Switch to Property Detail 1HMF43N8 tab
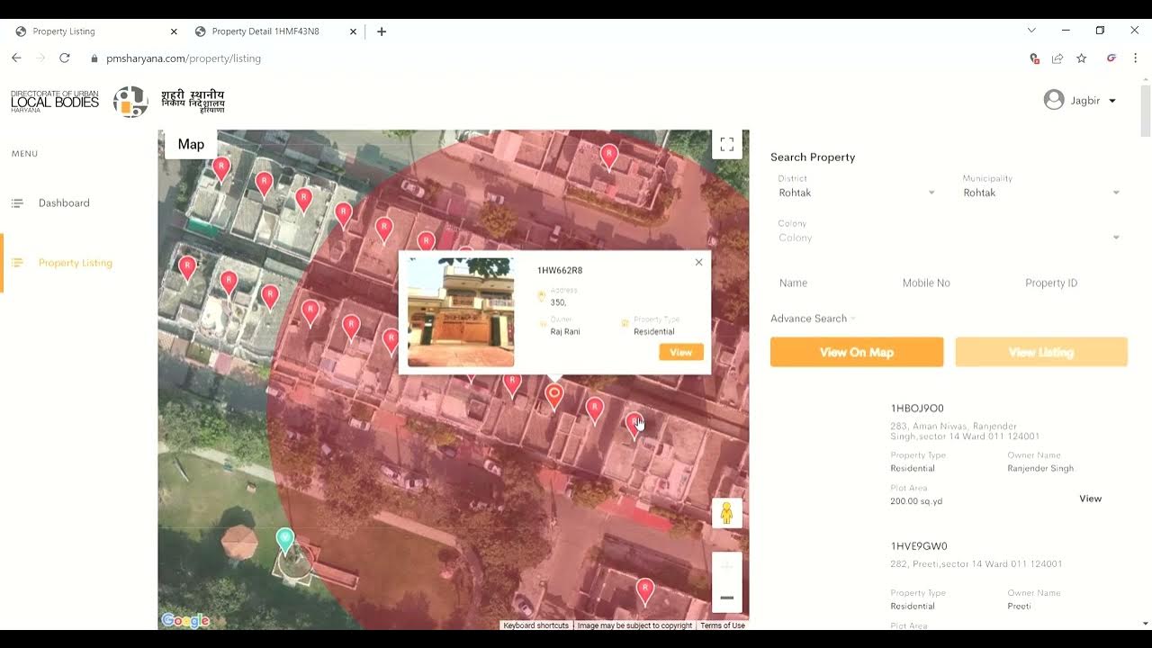 [276, 31]
